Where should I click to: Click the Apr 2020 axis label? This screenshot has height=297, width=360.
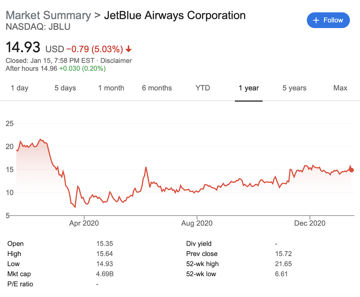pyautogui.click(x=84, y=223)
